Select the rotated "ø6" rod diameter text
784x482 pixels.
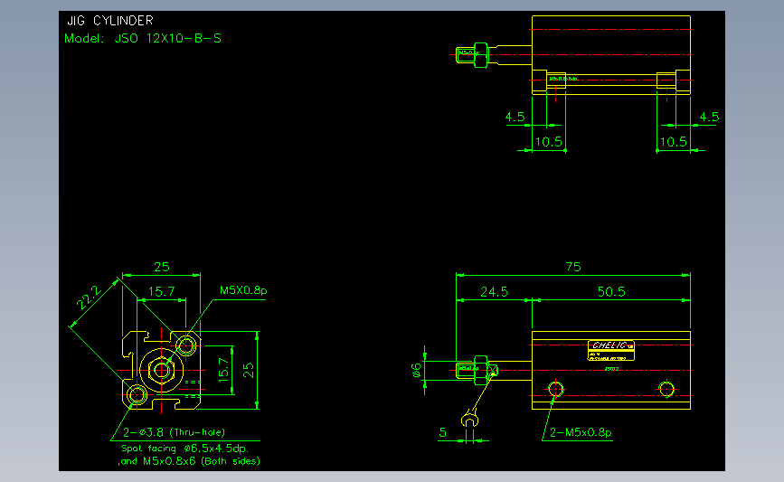click(x=417, y=370)
